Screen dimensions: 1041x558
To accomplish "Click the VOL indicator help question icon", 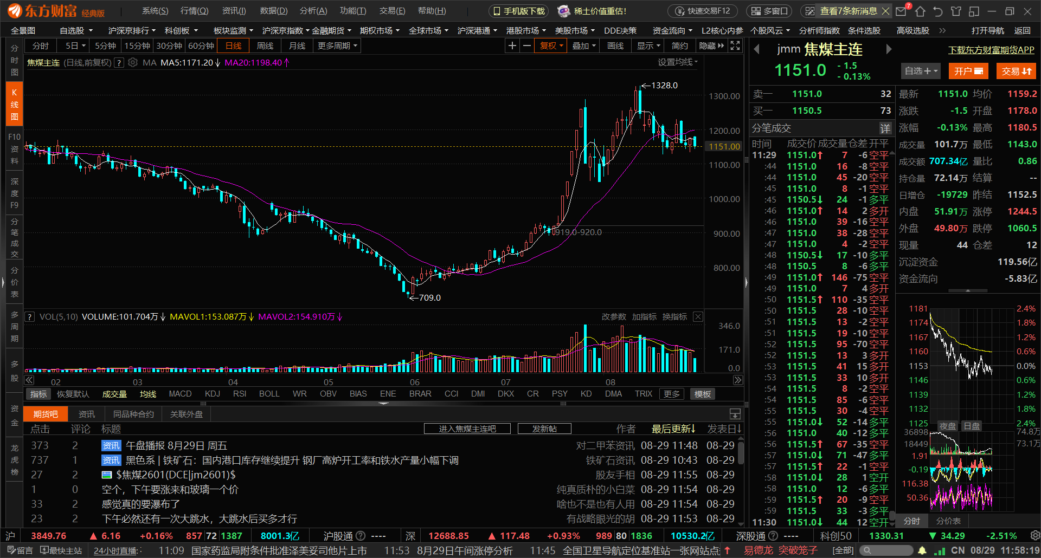I will pyautogui.click(x=30, y=317).
